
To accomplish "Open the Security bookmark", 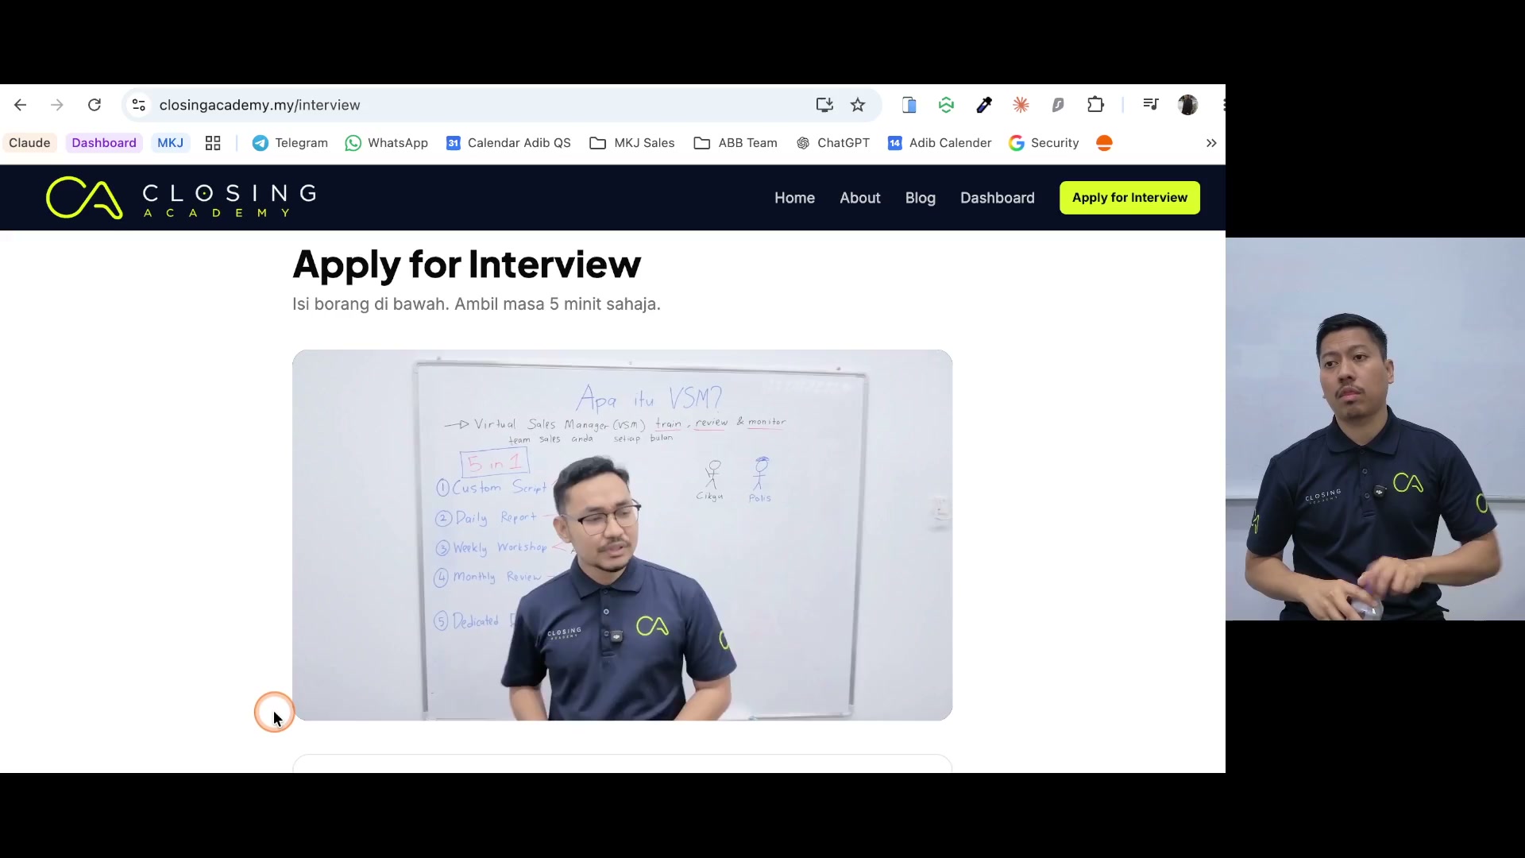I will [x=1044, y=143].
